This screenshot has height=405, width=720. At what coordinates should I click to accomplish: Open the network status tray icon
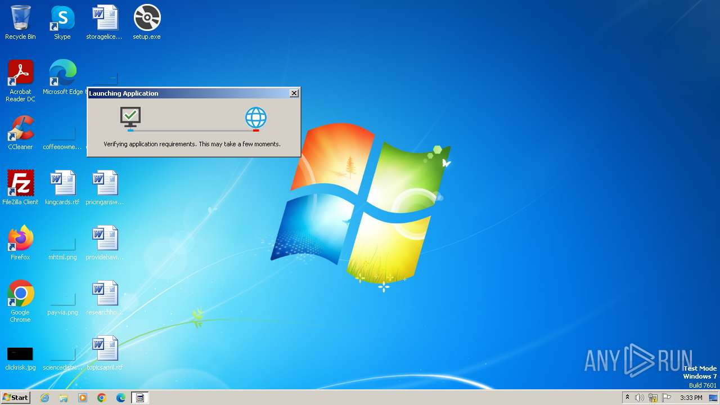pos(653,398)
